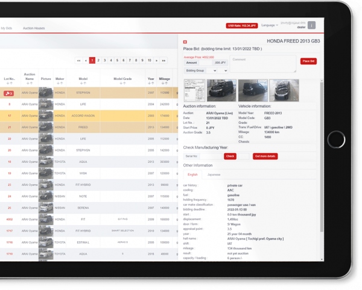Sort Model column ascending with up arrow
The width and height of the screenshot is (362, 290).
tap(84, 83)
